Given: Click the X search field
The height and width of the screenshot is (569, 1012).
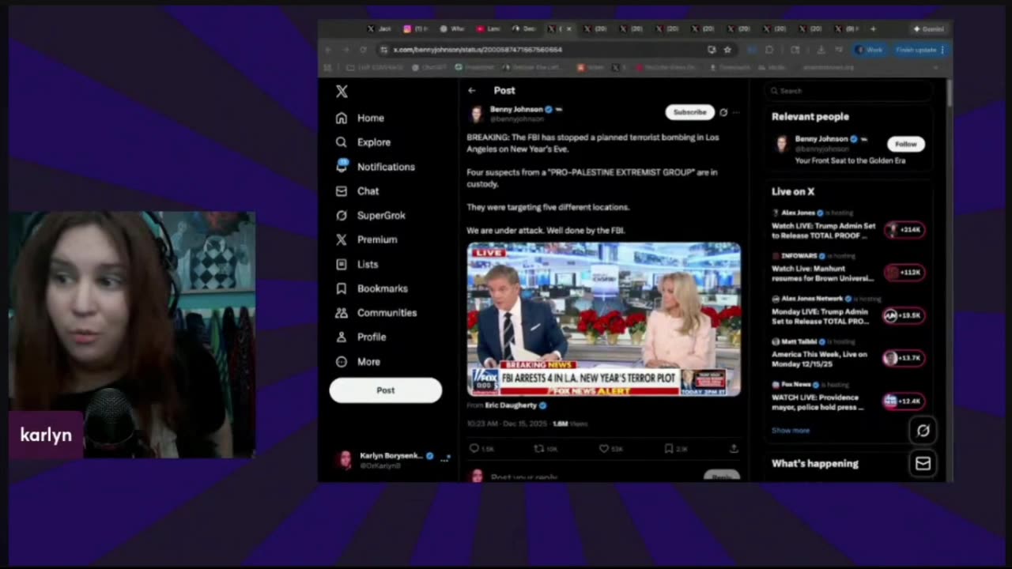Looking at the screenshot, I should 849,91.
